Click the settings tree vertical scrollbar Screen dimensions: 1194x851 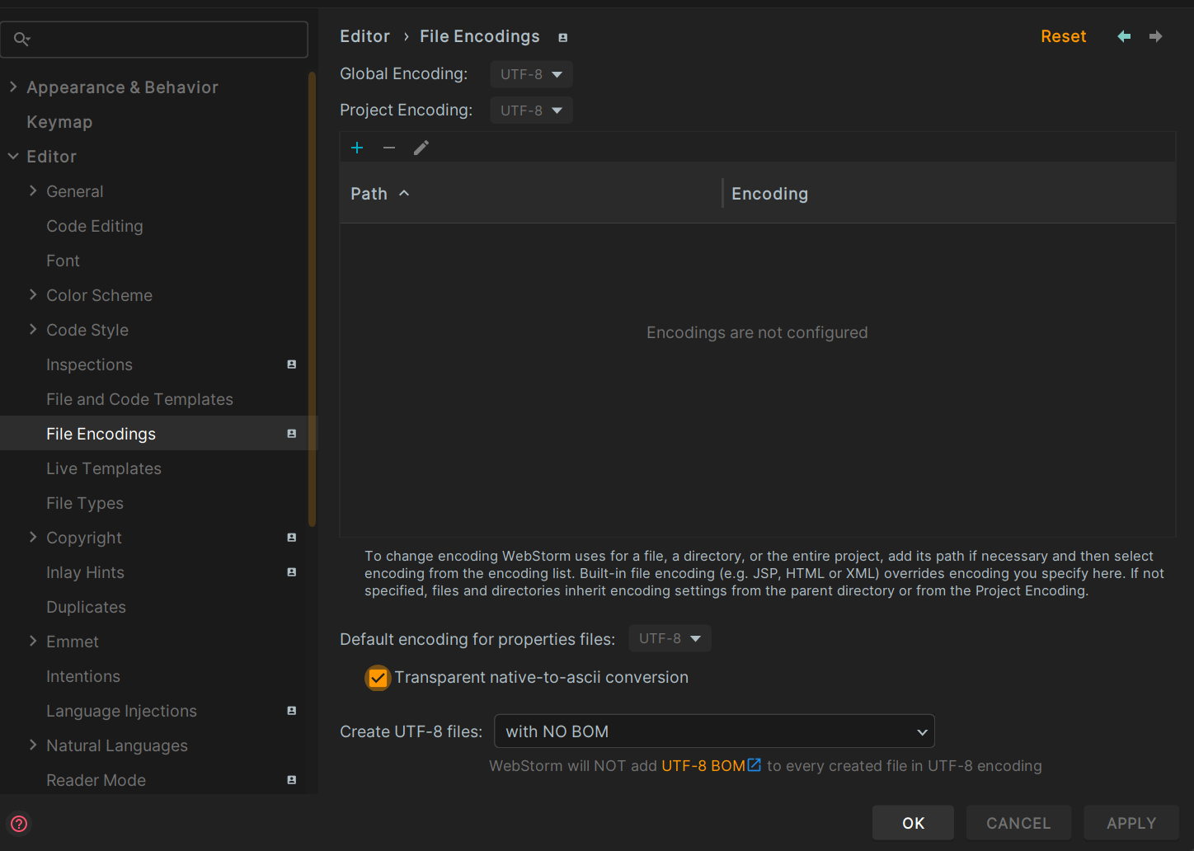312,299
